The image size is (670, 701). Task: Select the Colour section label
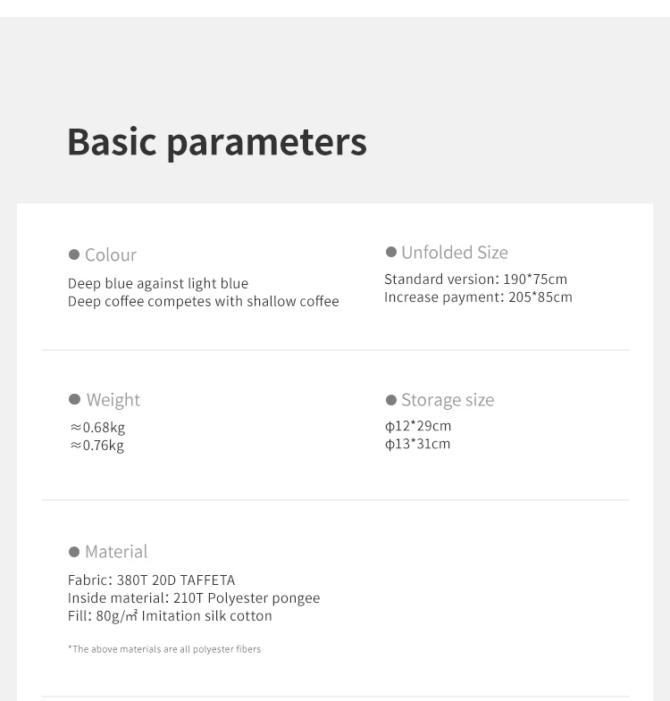[111, 255]
